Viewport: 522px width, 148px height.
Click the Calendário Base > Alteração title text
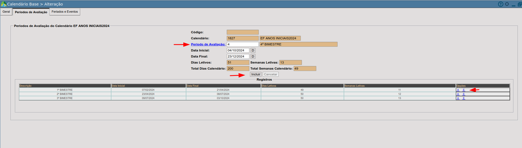[x=35, y=4]
